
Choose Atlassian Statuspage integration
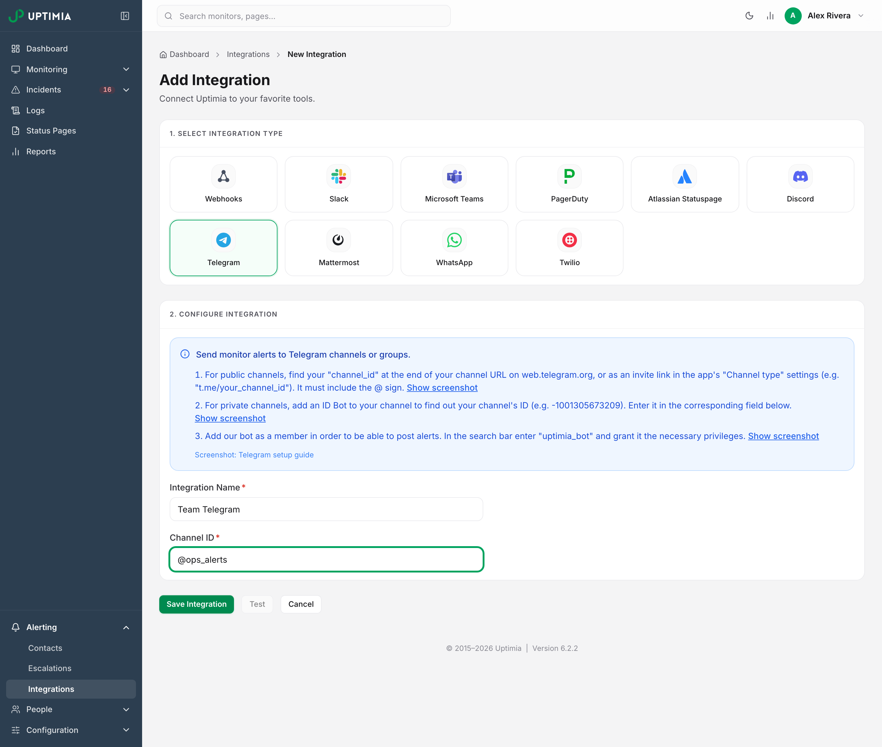pyautogui.click(x=684, y=184)
